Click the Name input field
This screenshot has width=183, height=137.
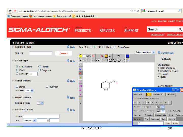click(41, 116)
